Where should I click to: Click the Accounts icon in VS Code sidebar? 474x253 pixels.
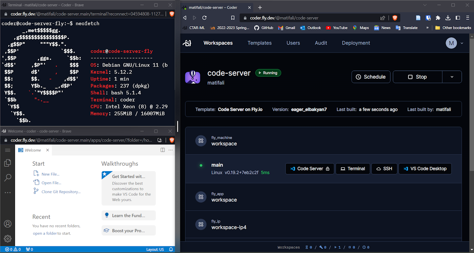click(x=8, y=224)
